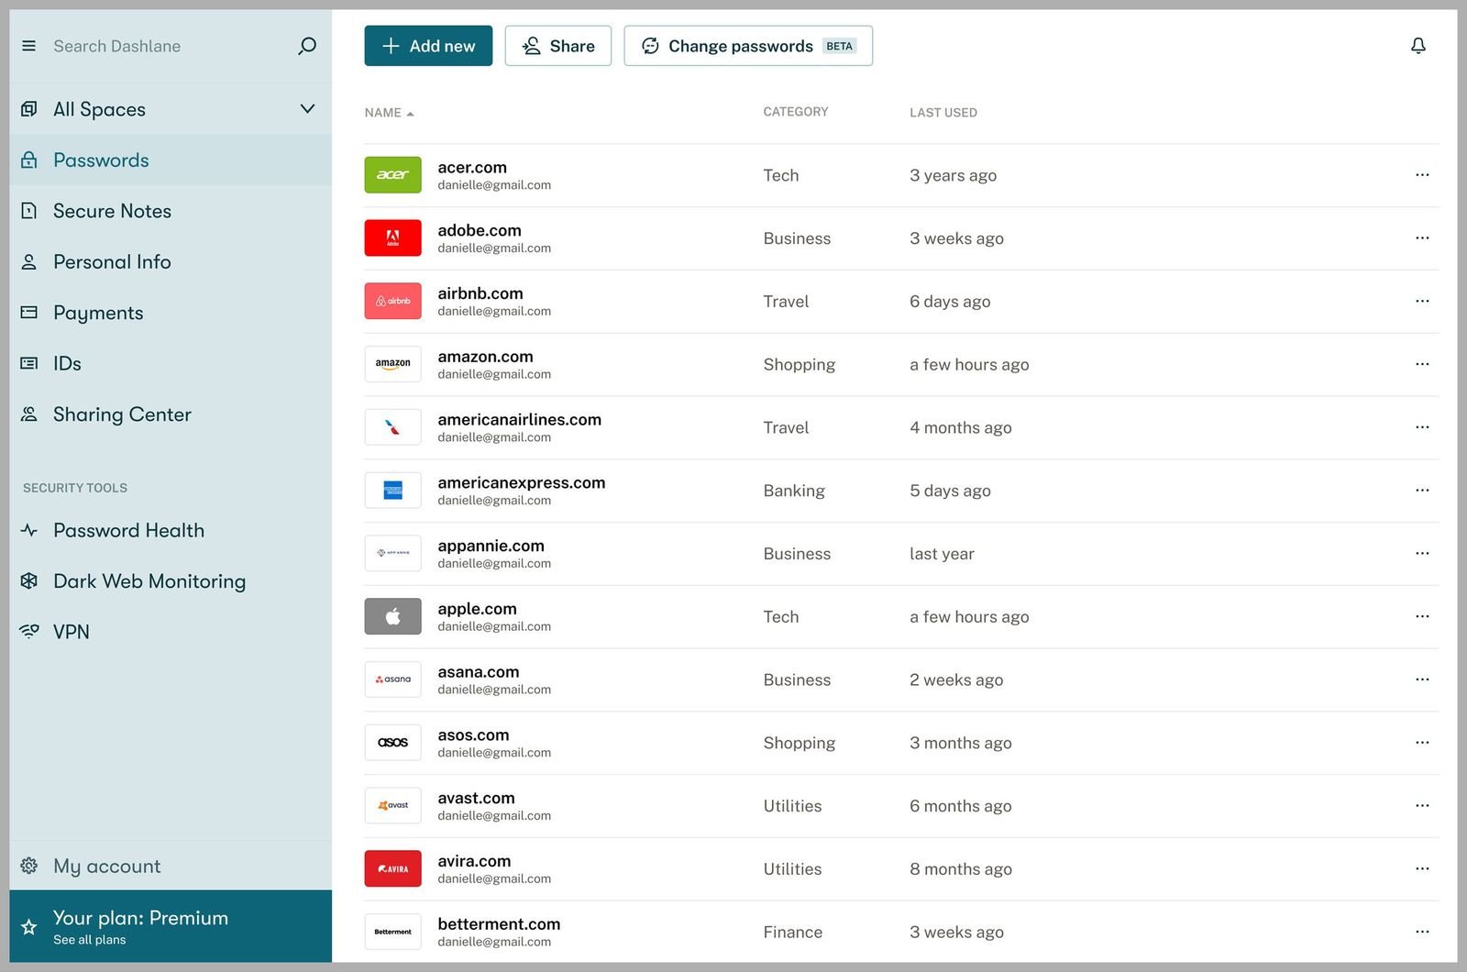Screen dimensions: 1467x972
Task: Open three-dot menu for betterment.com
Action: (x=1421, y=932)
